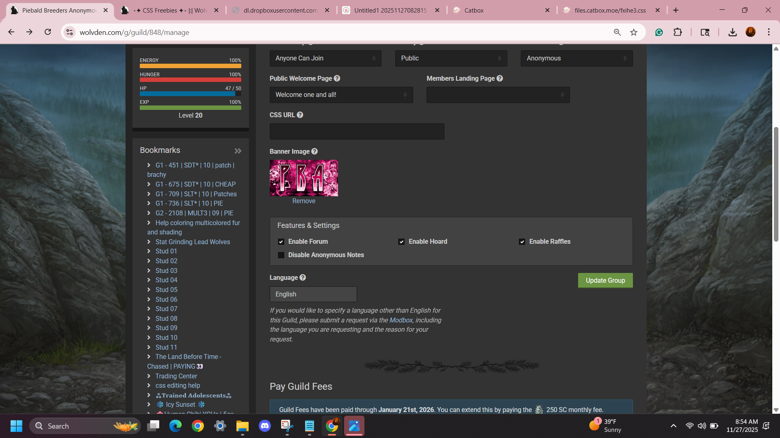780x438 pixels.
Task: Open the Welcome one and all dropdown
Action: pyautogui.click(x=341, y=95)
